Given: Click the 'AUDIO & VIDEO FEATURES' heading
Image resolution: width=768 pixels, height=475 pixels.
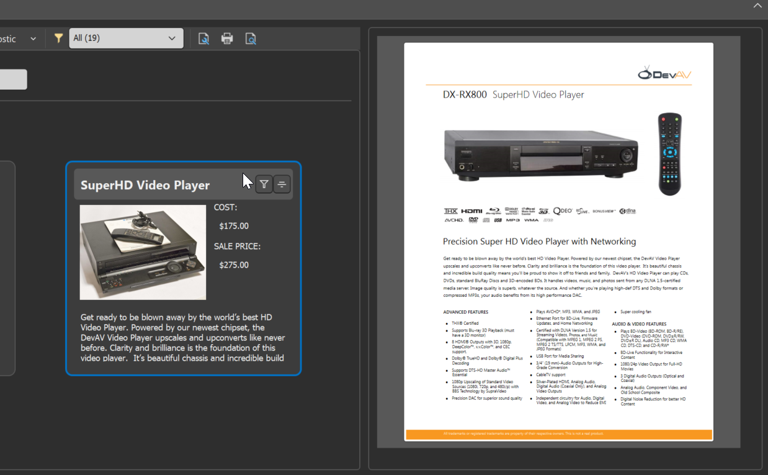Looking at the screenshot, I should (639, 324).
